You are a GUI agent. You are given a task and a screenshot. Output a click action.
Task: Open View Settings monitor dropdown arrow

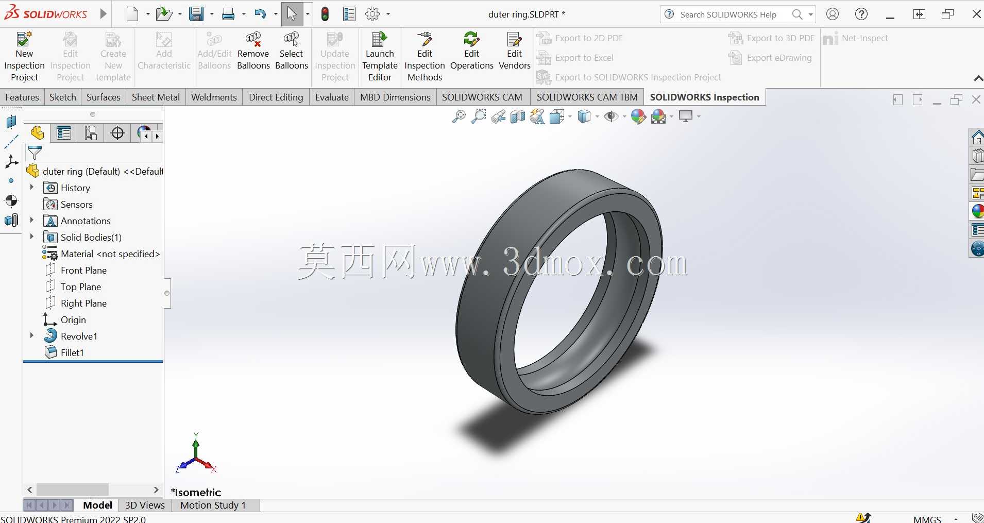(x=699, y=117)
